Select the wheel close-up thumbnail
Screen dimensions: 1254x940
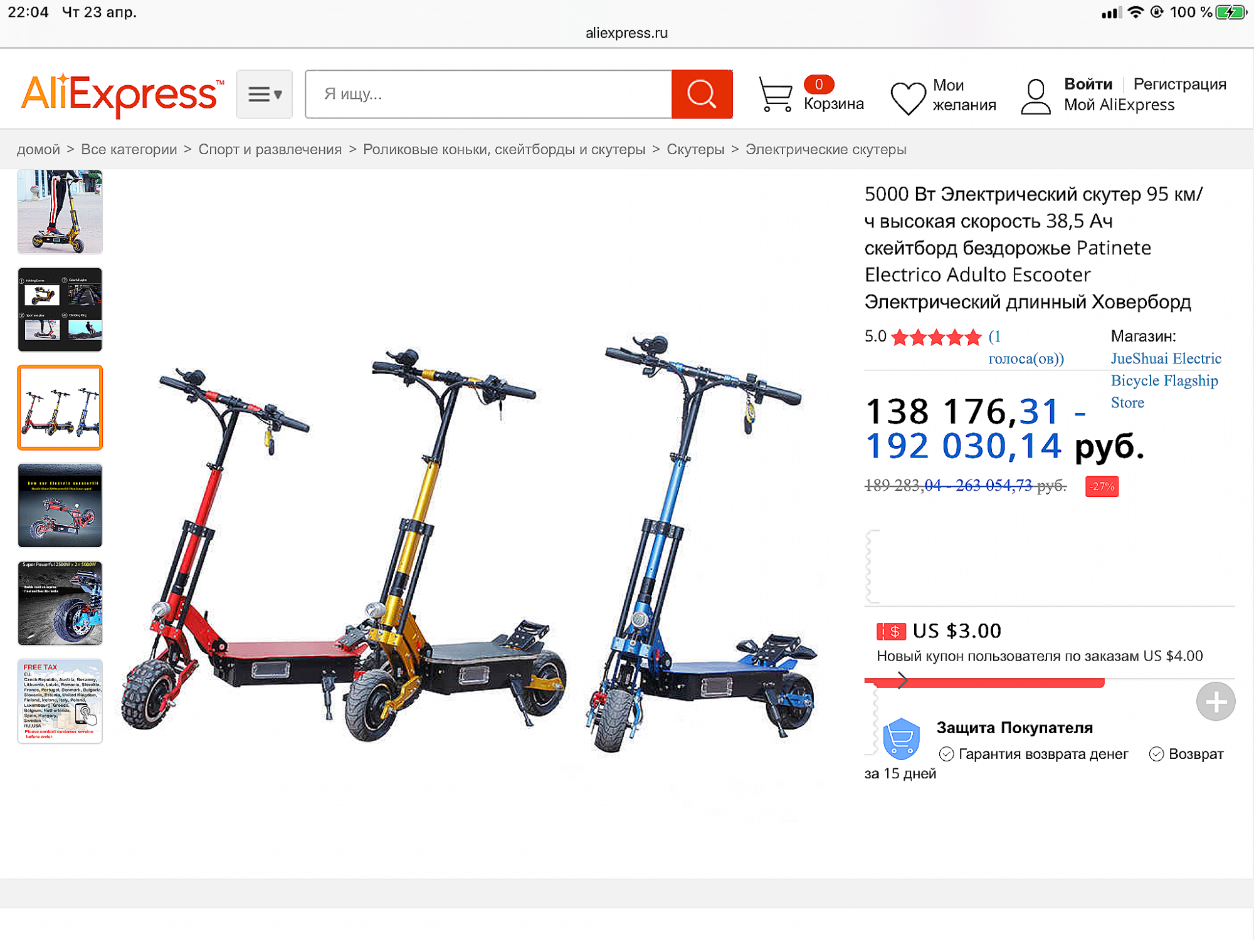click(60, 603)
